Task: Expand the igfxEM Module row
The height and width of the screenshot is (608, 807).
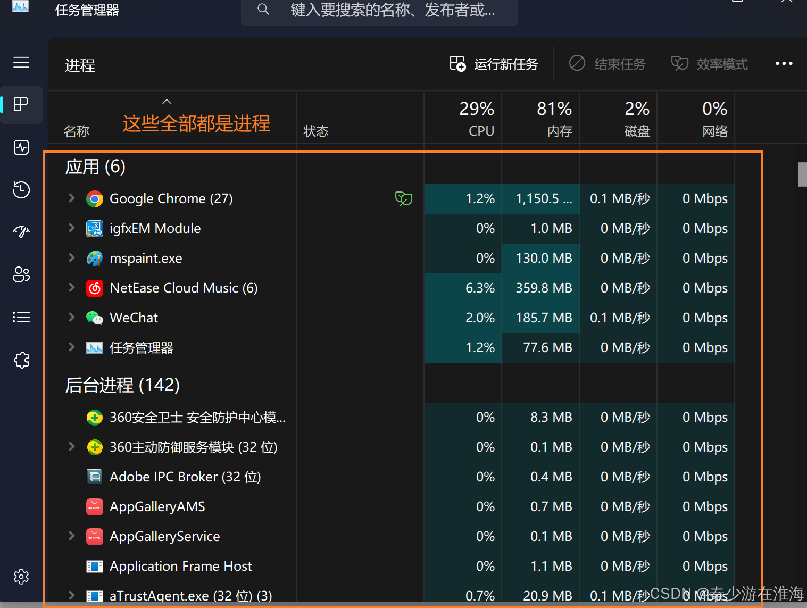Action: point(71,228)
